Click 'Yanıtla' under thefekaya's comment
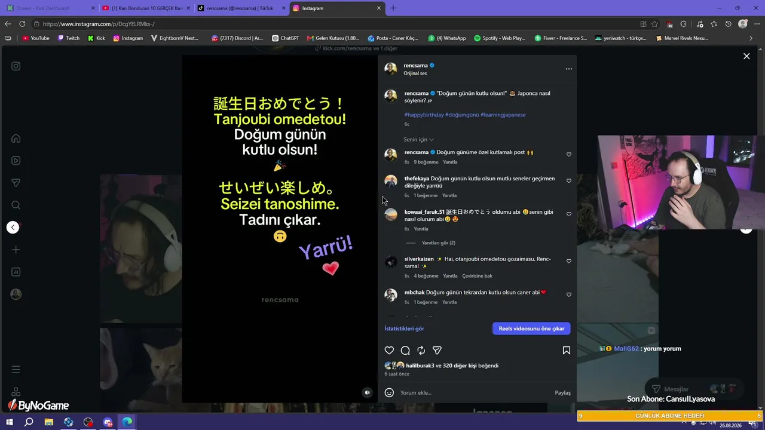 pos(449,195)
